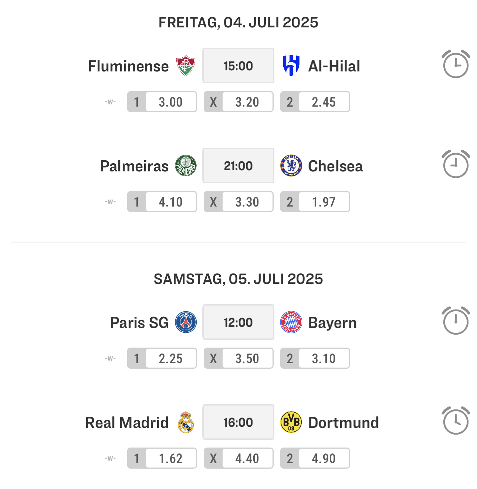Screen dimensions: 477x489
Task: Select draw odds 3.20 for Fluminense match
Action: [238, 102]
